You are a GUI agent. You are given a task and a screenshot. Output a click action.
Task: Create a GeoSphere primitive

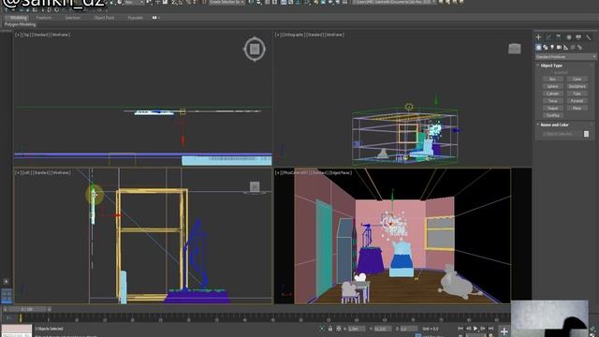[577, 86]
